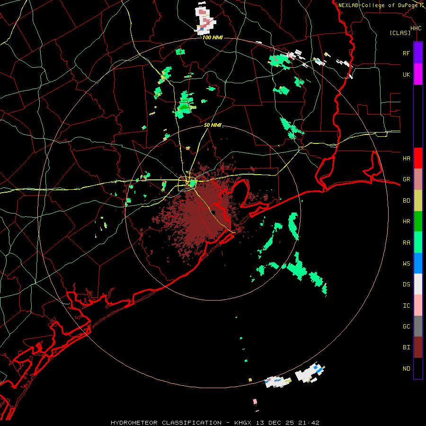Click the RA light green legend swatch
The width and height of the screenshot is (426, 426).
click(418, 242)
